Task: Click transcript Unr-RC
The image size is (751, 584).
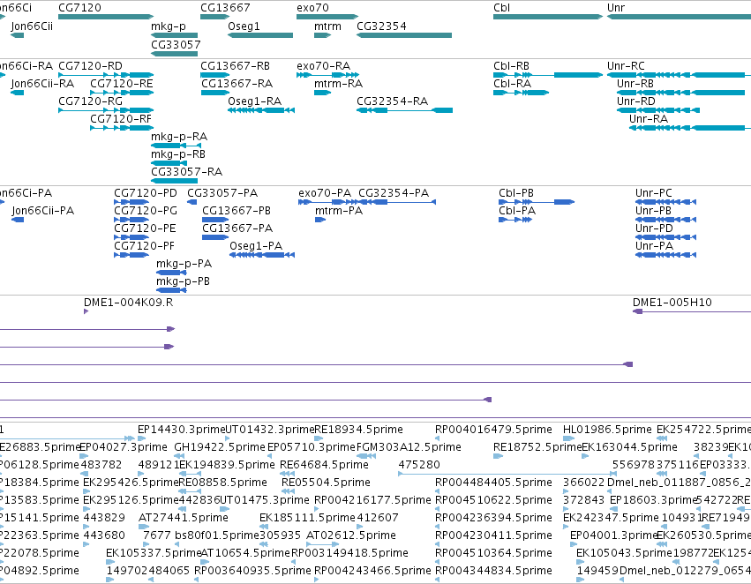Action: [679, 75]
